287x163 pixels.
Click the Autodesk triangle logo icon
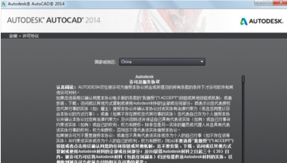point(244,21)
